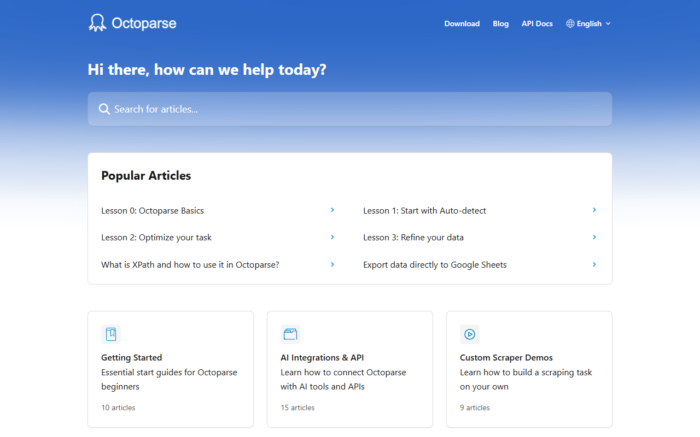Click the "15 articles" count text

(x=297, y=408)
